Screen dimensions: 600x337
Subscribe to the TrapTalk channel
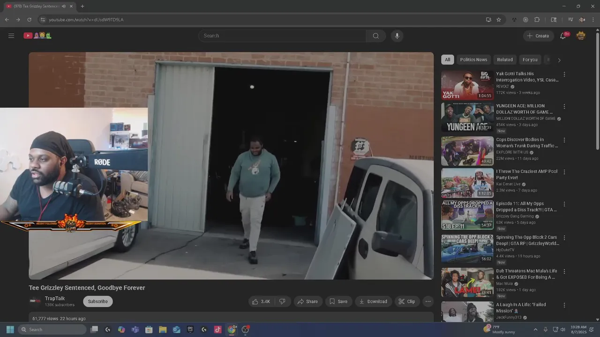pyautogui.click(x=98, y=301)
